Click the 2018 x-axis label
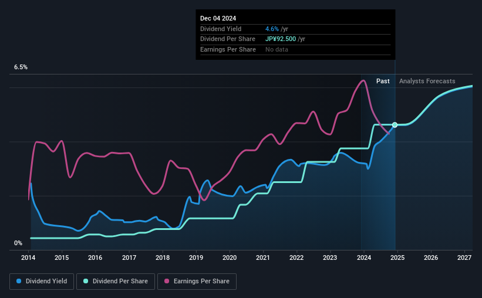Image resolution: width=482 pixels, height=298 pixels. 162,258
